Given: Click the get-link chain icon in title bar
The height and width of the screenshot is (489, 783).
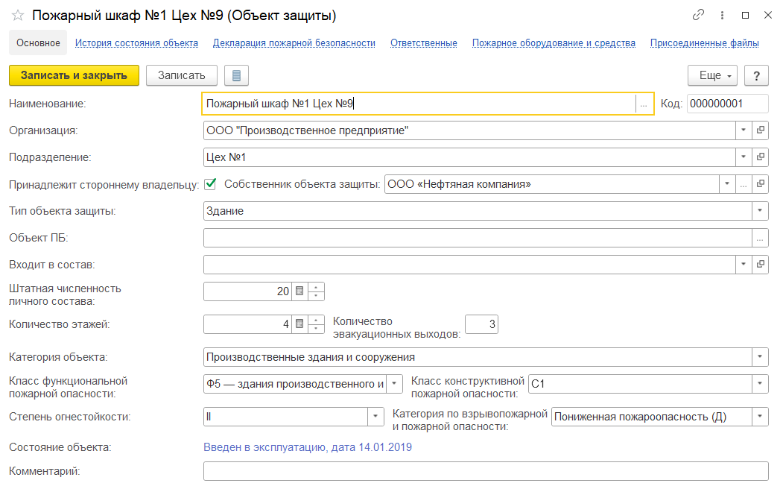Looking at the screenshot, I should click(698, 15).
